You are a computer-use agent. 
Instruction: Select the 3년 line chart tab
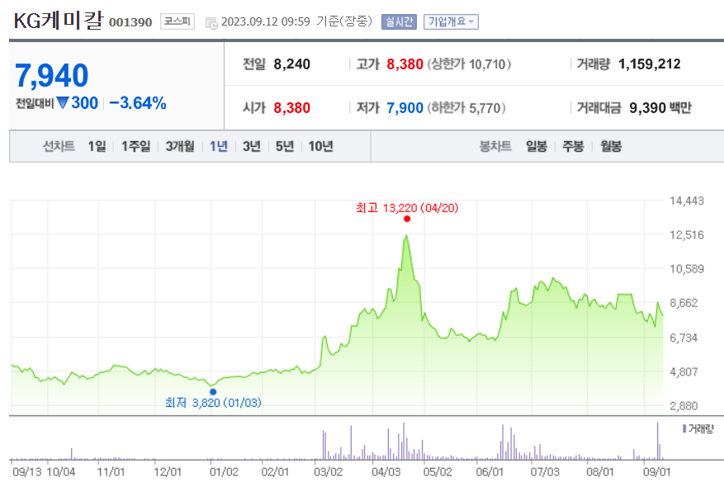(252, 146)
